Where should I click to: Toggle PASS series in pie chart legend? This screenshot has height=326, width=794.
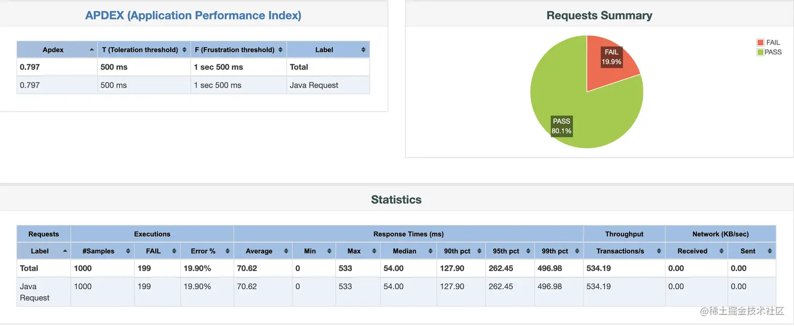coord(769,52)
